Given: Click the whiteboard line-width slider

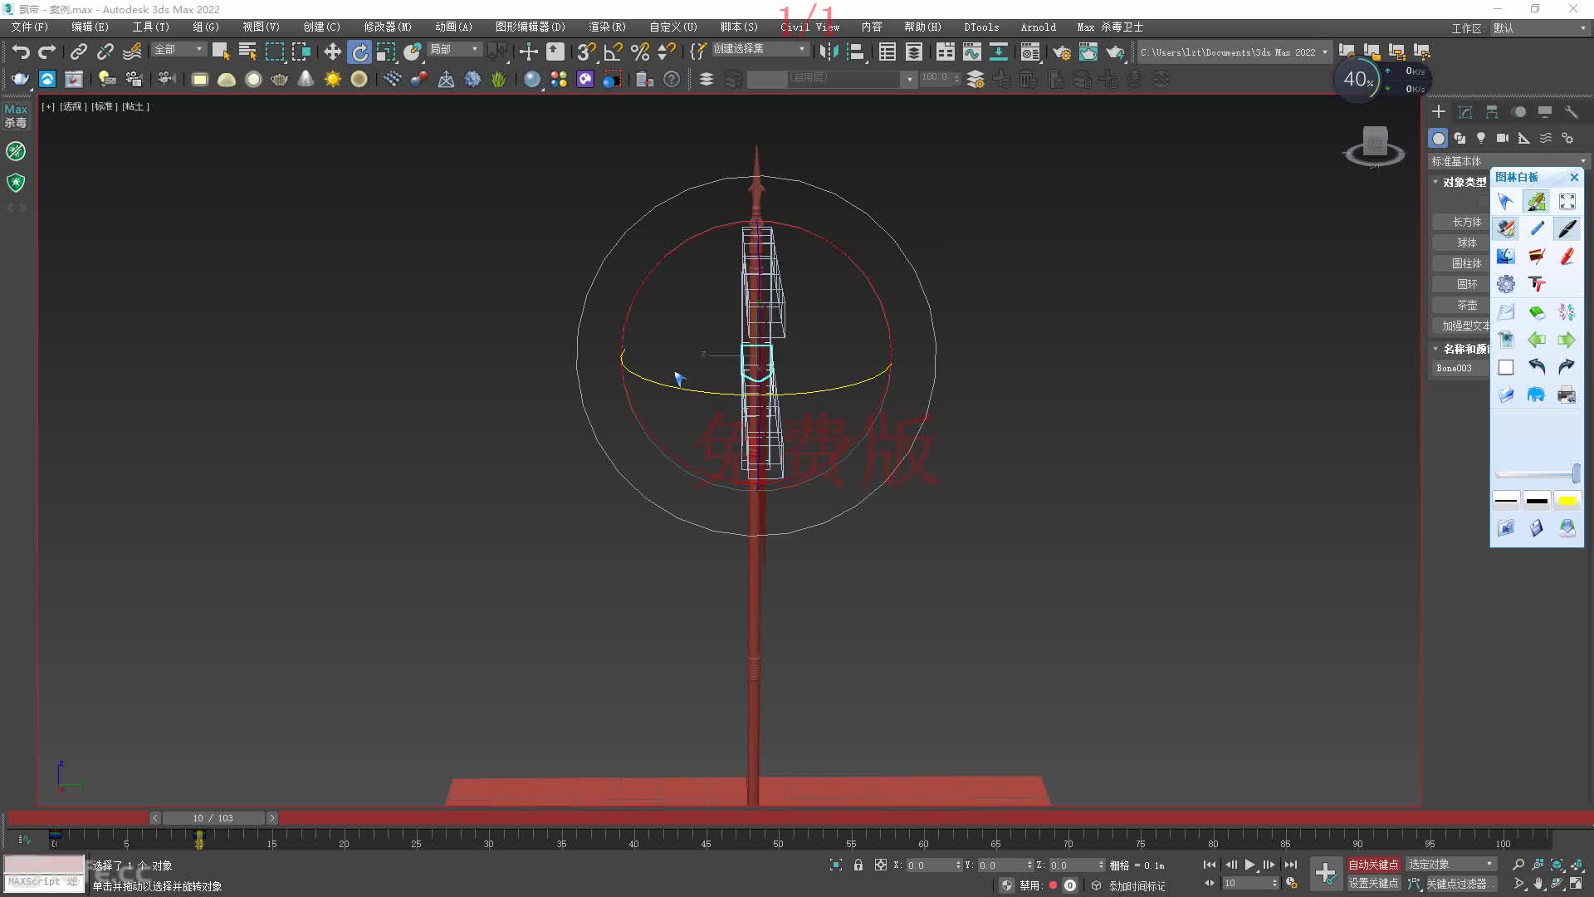Looking at the screenshot, I should 1538,474.
